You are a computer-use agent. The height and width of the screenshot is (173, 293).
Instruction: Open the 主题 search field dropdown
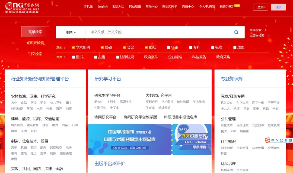pos(71,32)
